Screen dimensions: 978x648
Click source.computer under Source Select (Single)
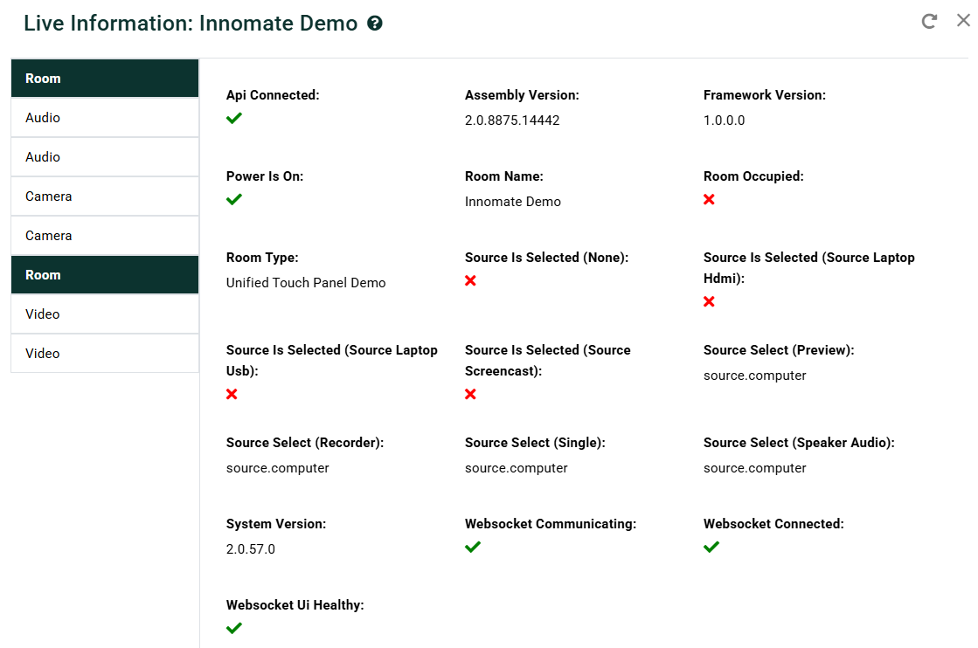(x=517, y=468)
